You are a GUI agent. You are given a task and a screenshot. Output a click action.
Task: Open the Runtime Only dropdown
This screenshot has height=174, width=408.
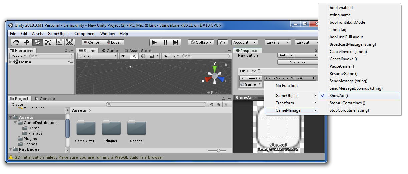[x=251, y=78]
